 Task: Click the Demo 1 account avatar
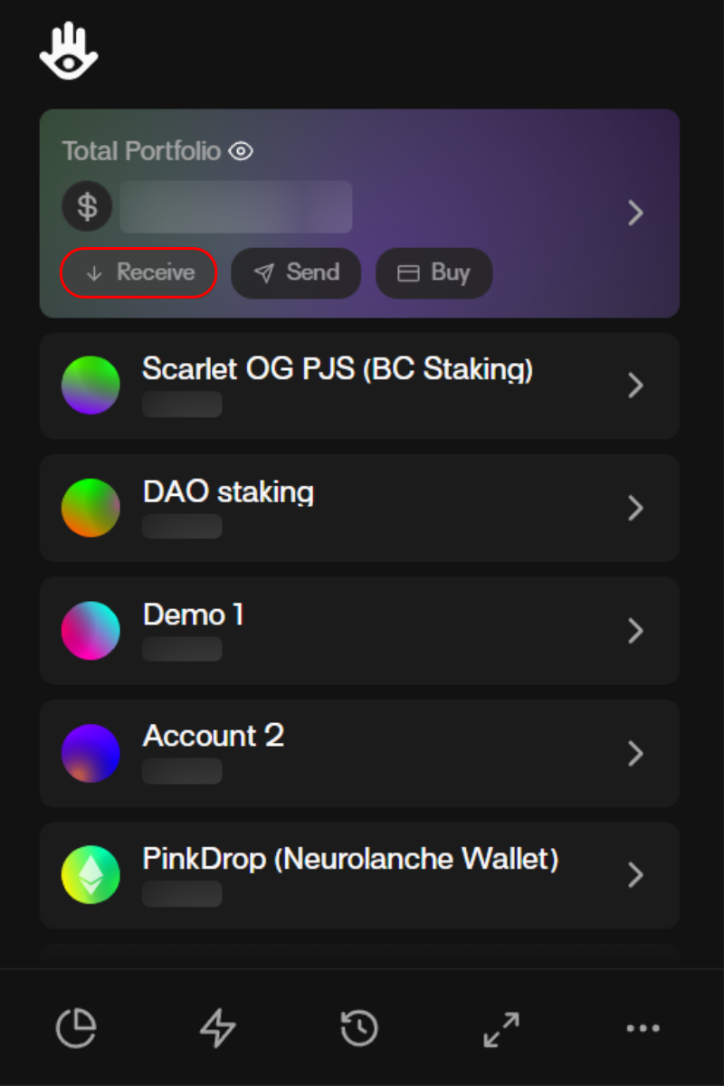pos(90,631)
